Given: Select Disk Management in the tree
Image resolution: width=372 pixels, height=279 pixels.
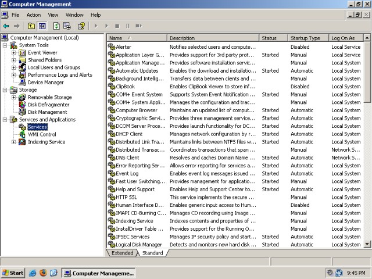Looking at the screenshot, I should point(48,112).
